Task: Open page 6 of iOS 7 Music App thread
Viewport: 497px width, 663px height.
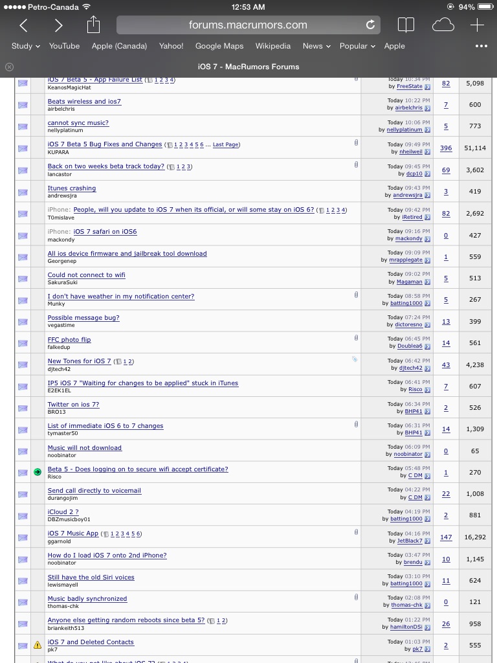Action: [x=138, y=534]
